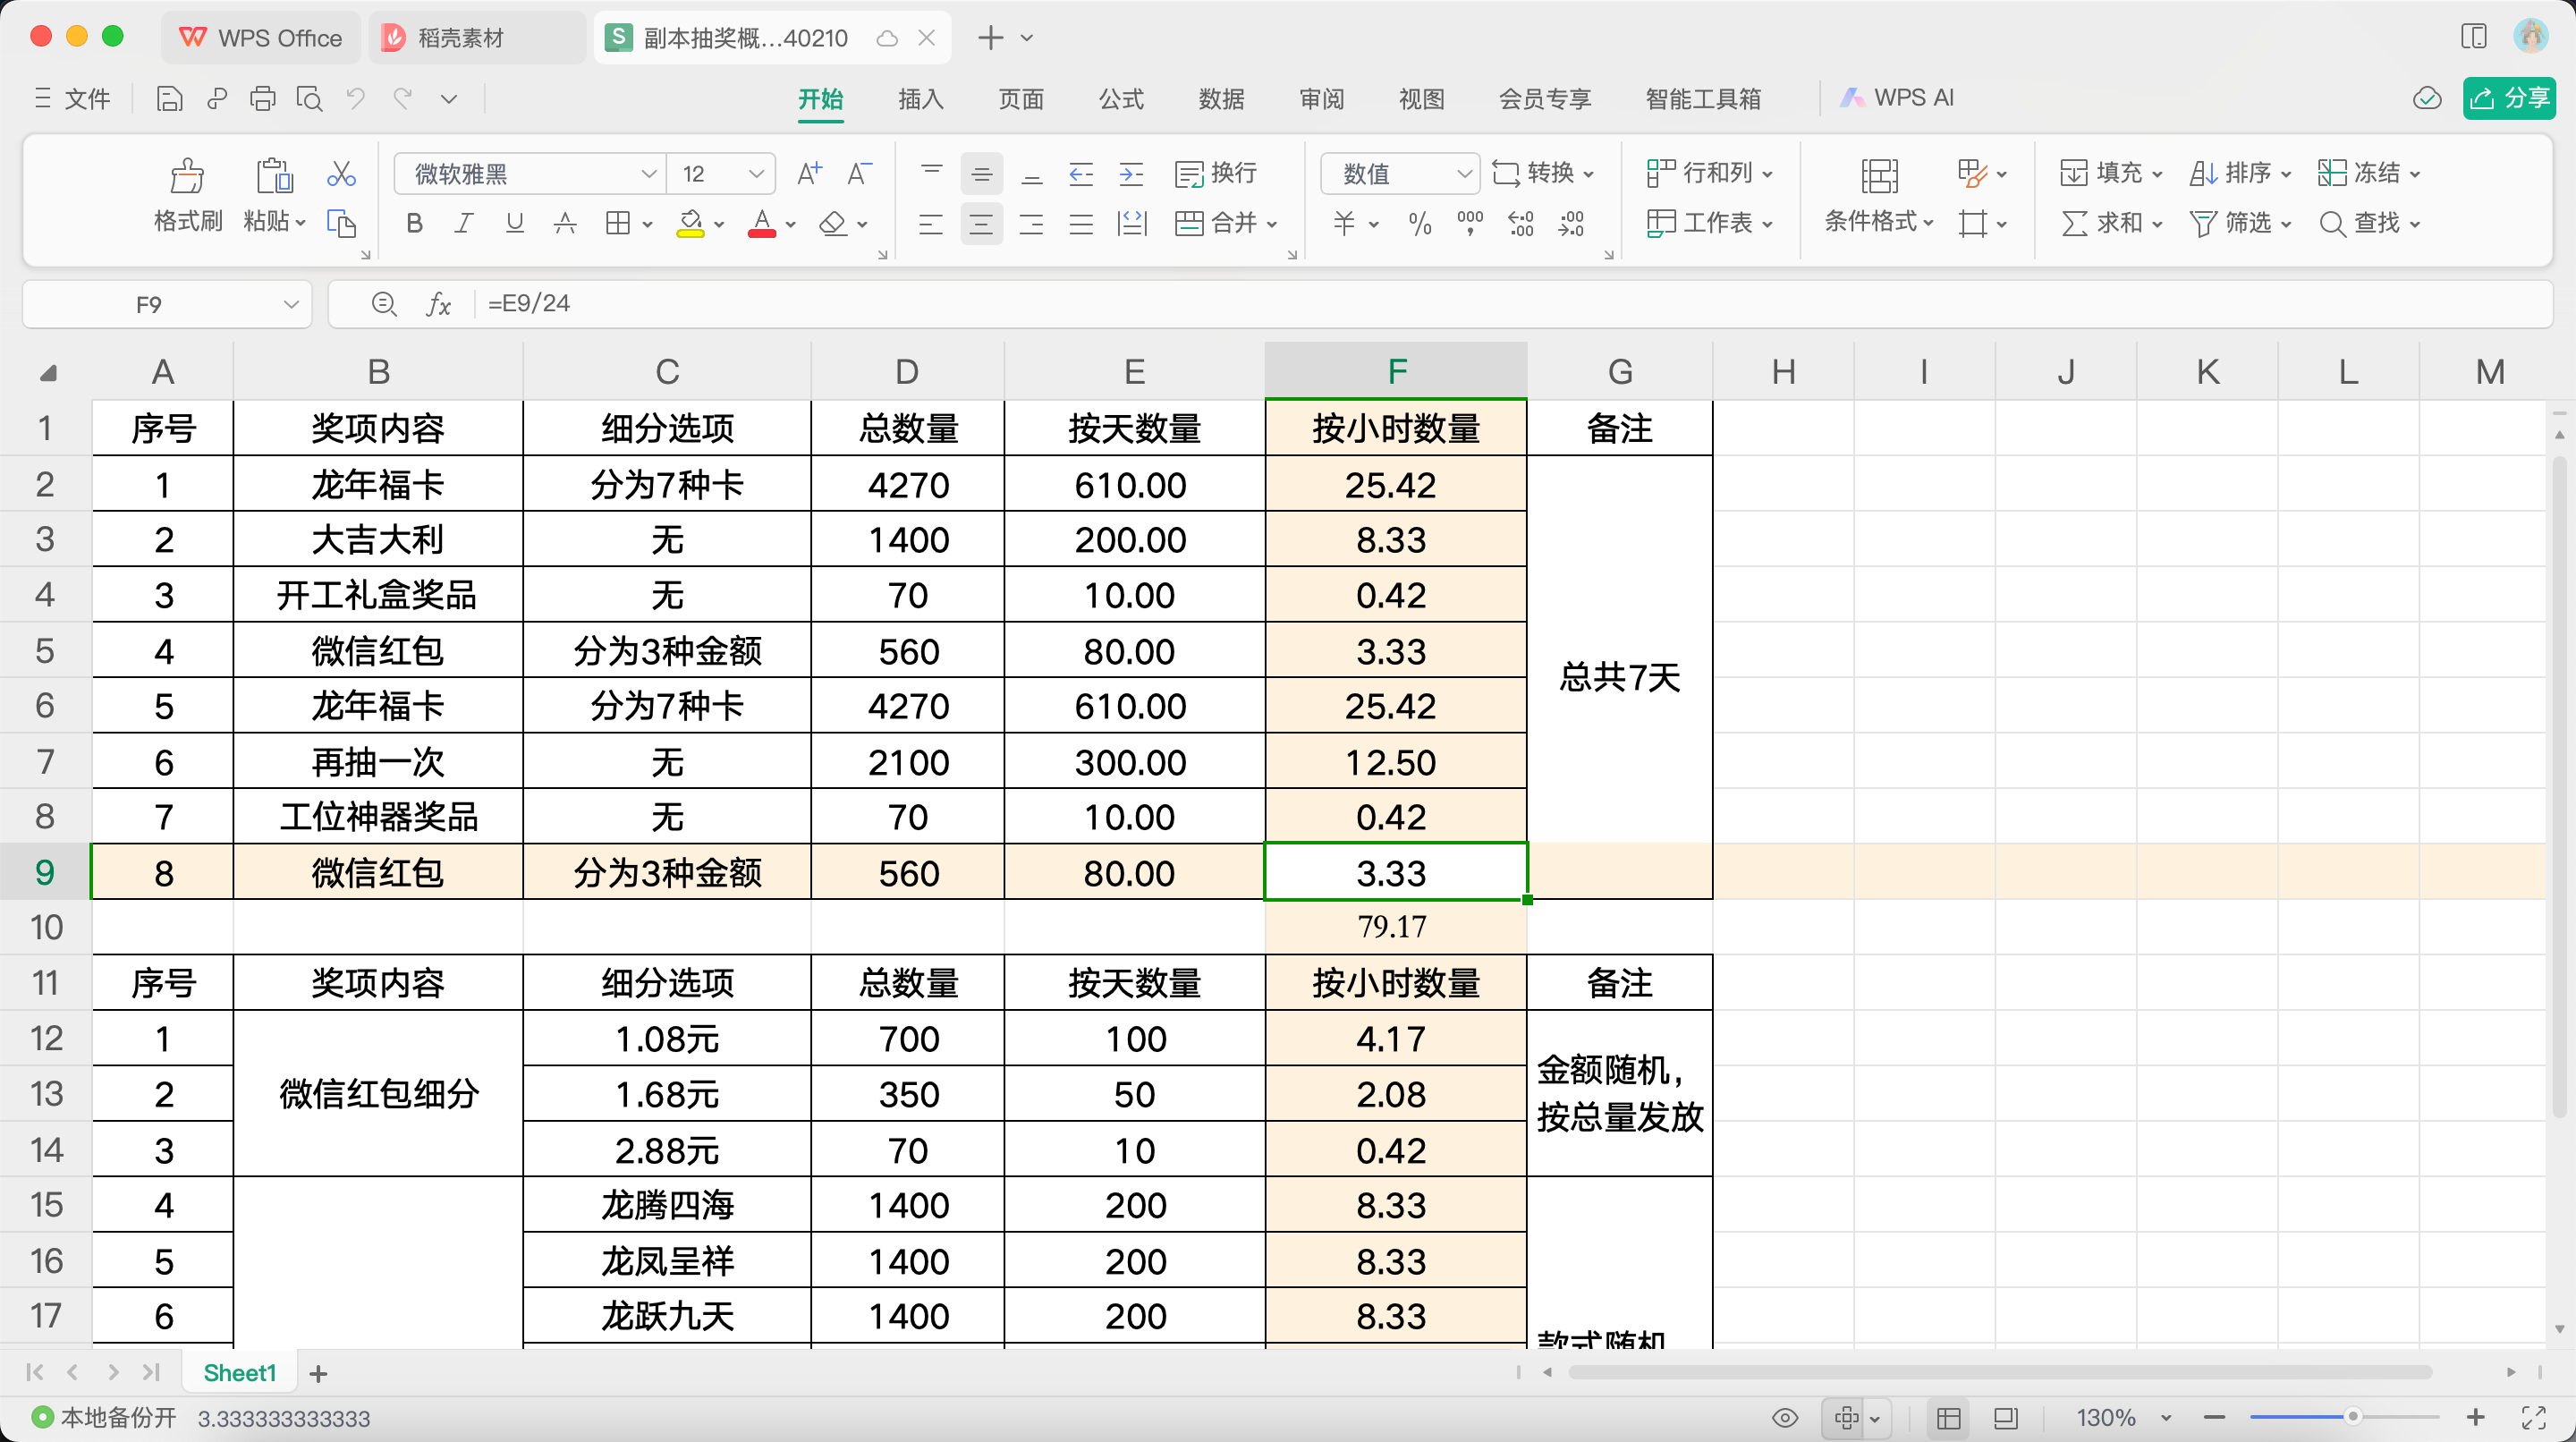
Task: Click the print icon in quick toolbar
Action: coord(263,99)
